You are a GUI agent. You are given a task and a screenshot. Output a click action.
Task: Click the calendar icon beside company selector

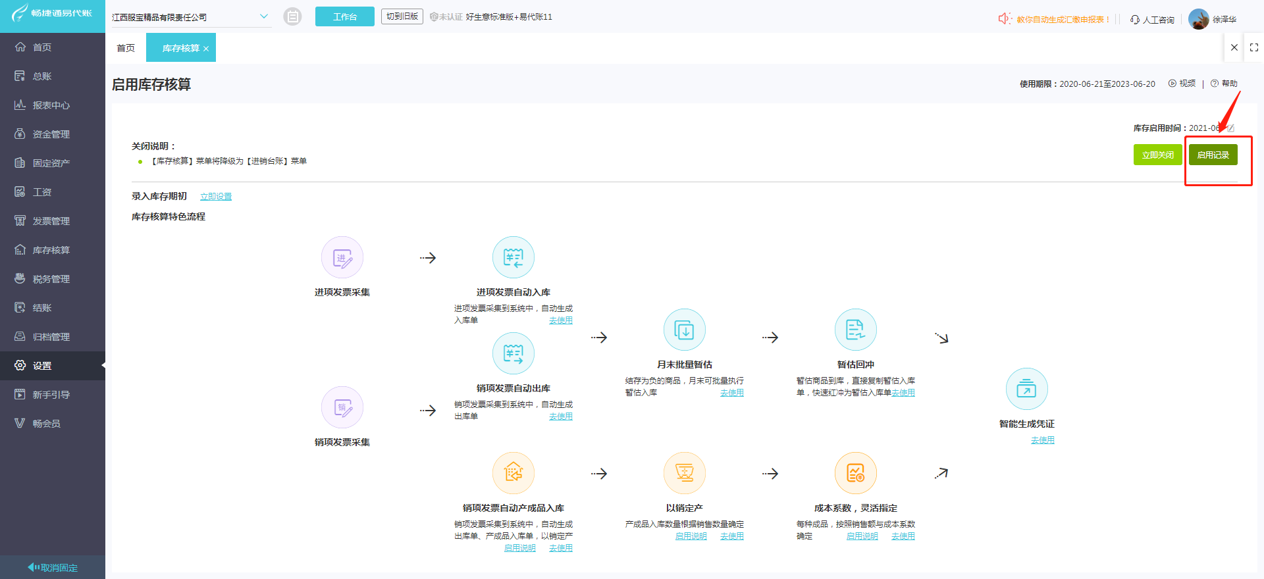point(292,16)
